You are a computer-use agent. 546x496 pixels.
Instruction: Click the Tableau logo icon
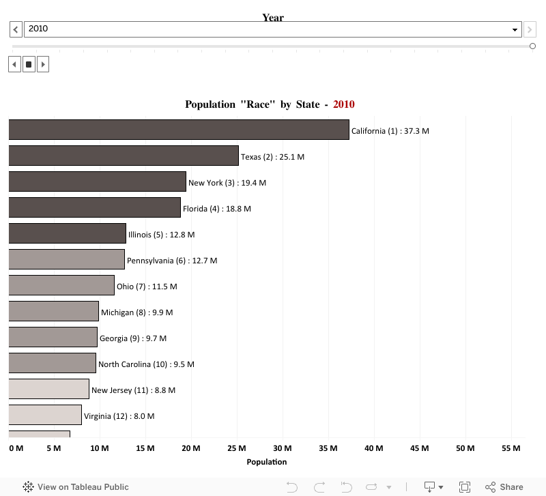pyautogui.click(x=28, y=487)
